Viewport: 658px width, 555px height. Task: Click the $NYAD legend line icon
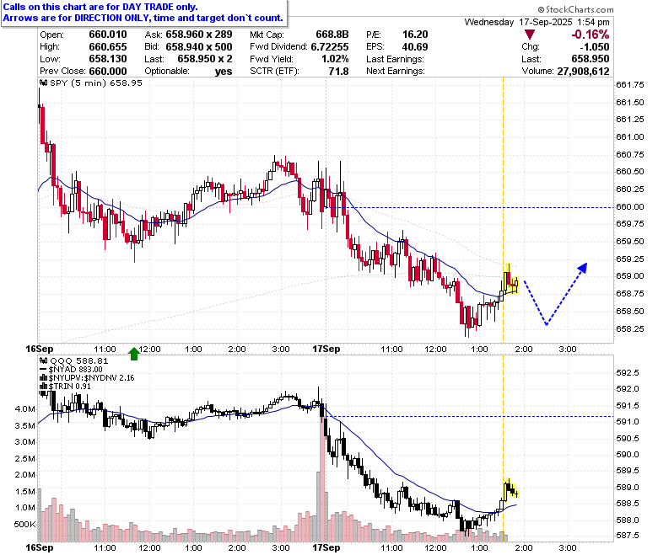pyautogui.click(x=43, y=370)
